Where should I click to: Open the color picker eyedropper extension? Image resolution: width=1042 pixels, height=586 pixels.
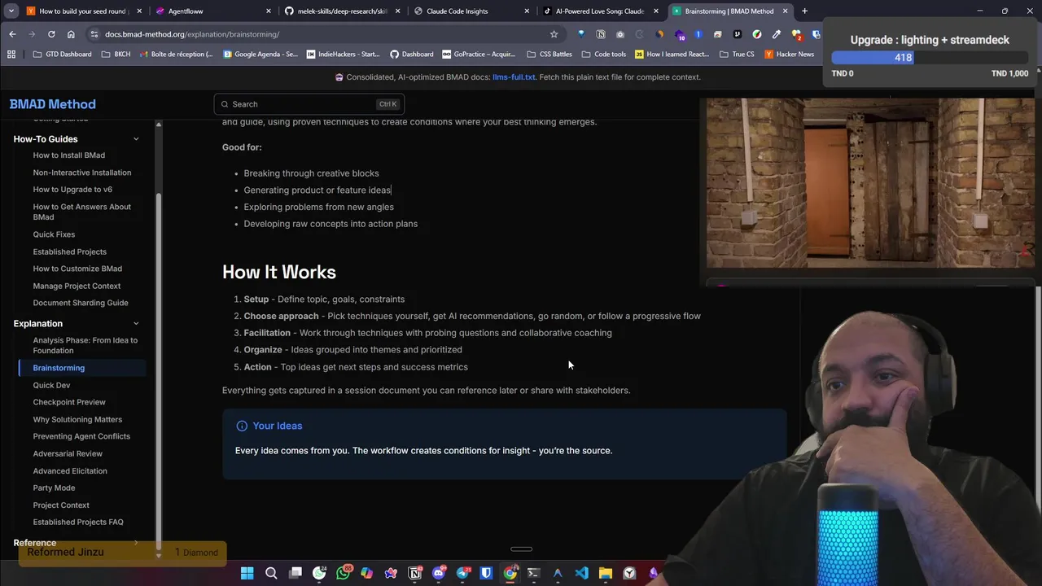pos(777,34)
